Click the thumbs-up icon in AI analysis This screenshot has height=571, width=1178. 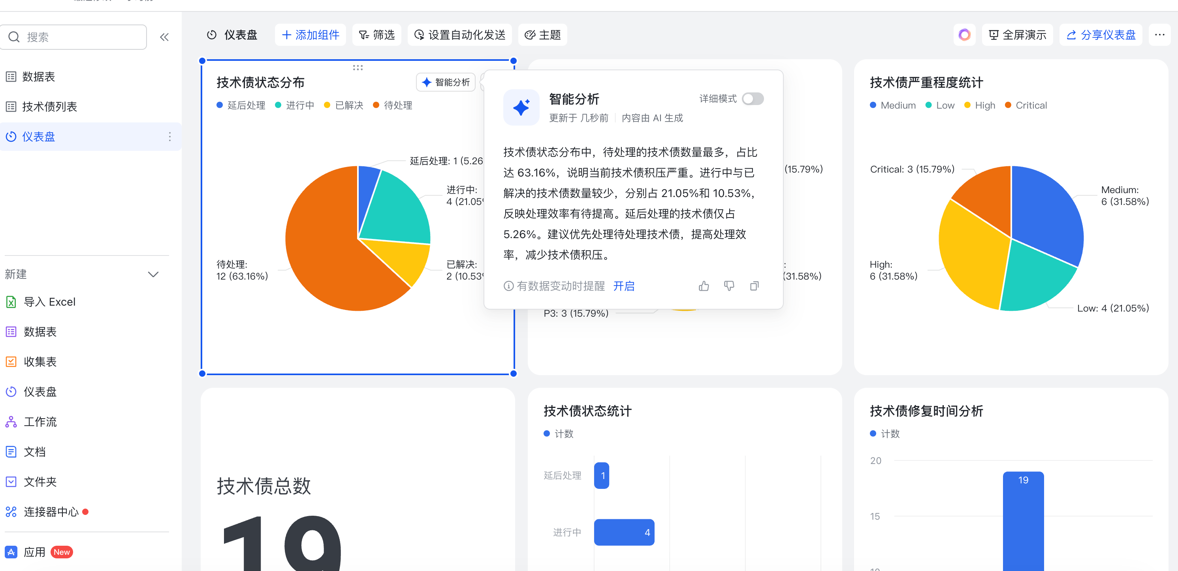click(x=703, y=286)
